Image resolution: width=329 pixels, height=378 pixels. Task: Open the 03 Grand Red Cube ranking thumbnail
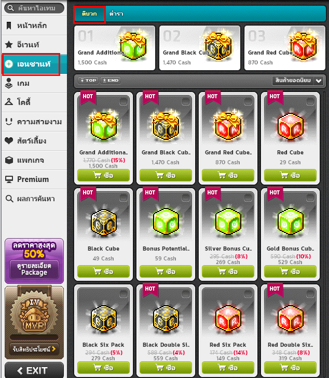click(285, 48)
